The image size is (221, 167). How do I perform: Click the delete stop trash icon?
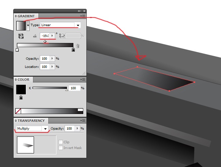coord(78,46)
